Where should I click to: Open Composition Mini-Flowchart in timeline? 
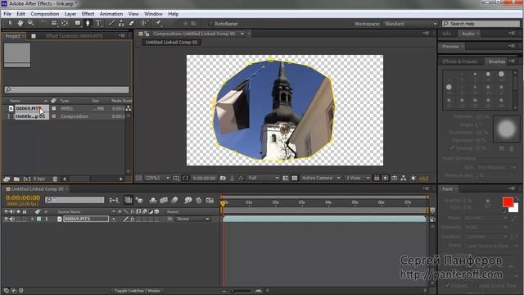click(x=114, y=200)
